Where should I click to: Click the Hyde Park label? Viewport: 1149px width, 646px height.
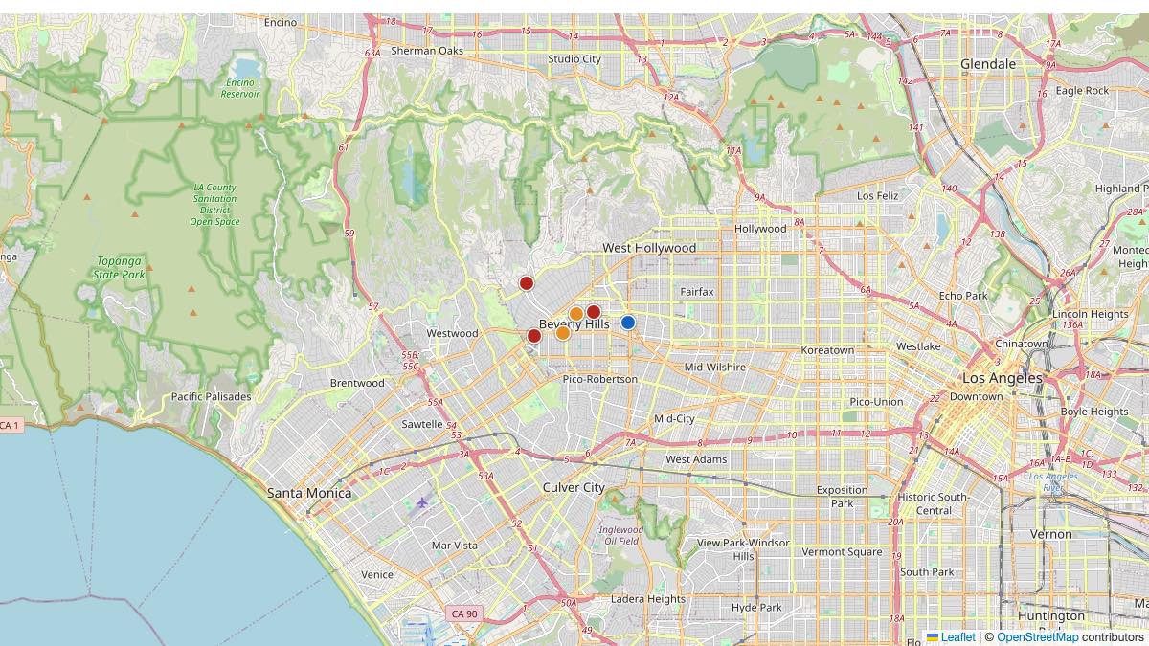[x=756, y=607]
